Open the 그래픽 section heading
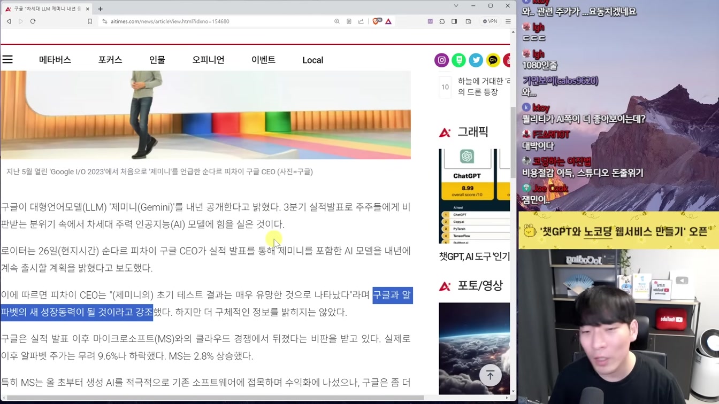Screen dimensions: 719x404 tap(473, 131)
